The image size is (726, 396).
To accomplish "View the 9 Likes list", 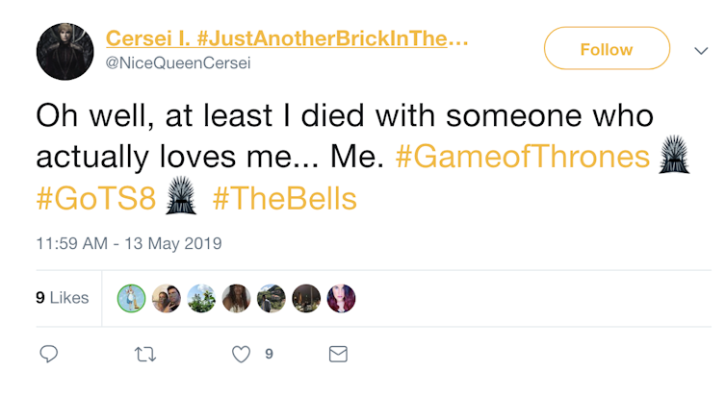I will (x=63, y=298).
